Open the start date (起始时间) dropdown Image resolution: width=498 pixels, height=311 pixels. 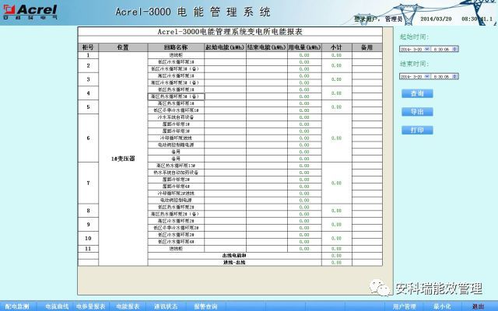(x=429, y=48)
